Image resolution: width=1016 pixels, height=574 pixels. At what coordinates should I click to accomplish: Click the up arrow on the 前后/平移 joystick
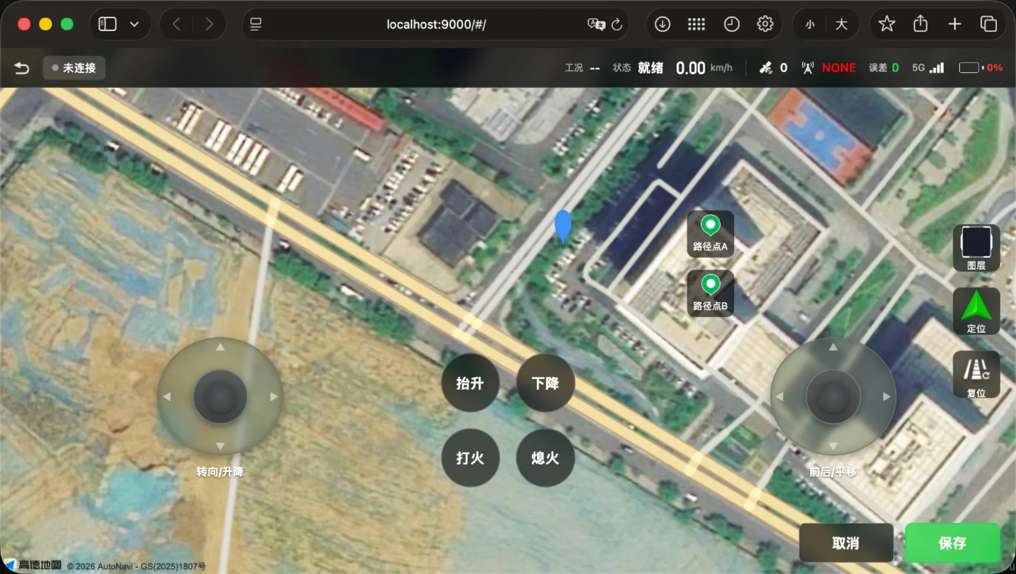pos(833,347)
